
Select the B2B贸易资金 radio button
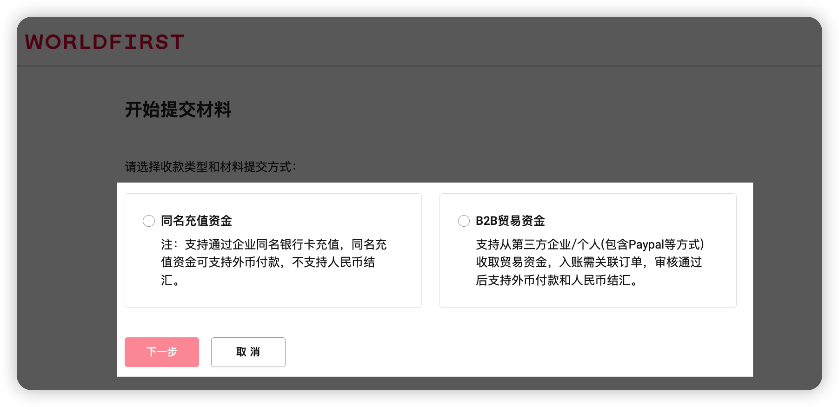click(x=464, y=221)
